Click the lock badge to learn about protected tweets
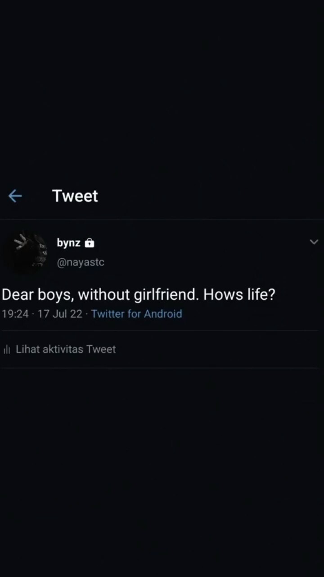The height and width of the screenshot is (577, 324). (89, 243)
